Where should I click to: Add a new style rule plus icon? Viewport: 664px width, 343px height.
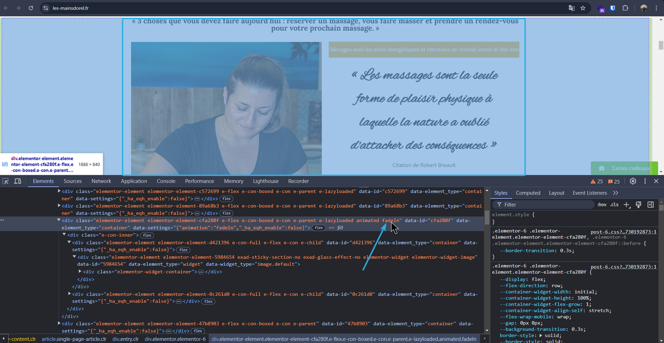point(627,205)
